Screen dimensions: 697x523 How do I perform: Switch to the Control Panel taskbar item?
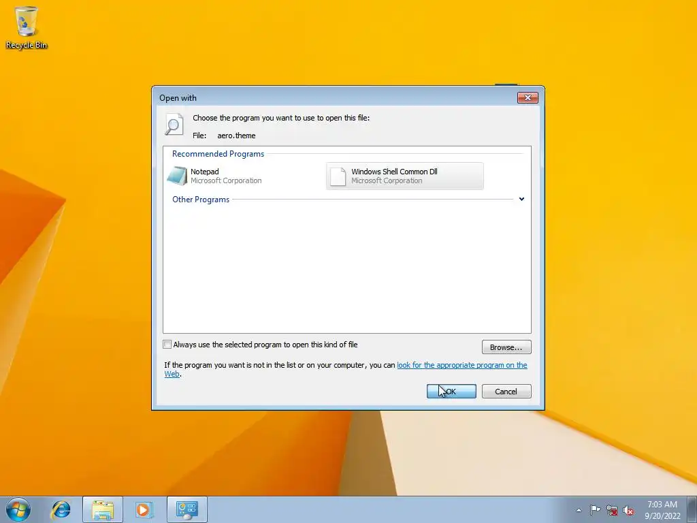tap(187, 509)
